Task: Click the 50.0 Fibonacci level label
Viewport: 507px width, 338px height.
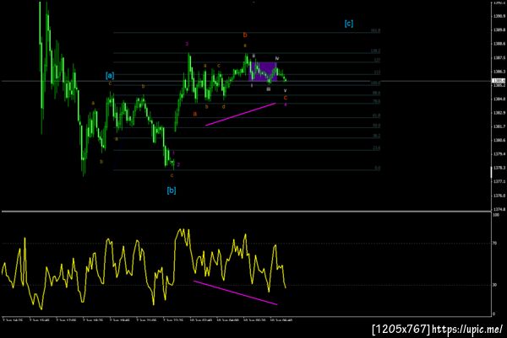Action: (x=376, y=126)
